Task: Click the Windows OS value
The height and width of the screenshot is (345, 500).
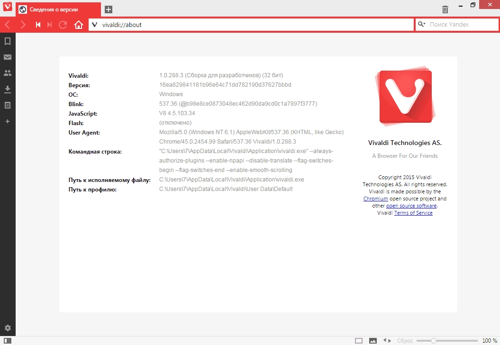Action: click(x=171, y=94)
